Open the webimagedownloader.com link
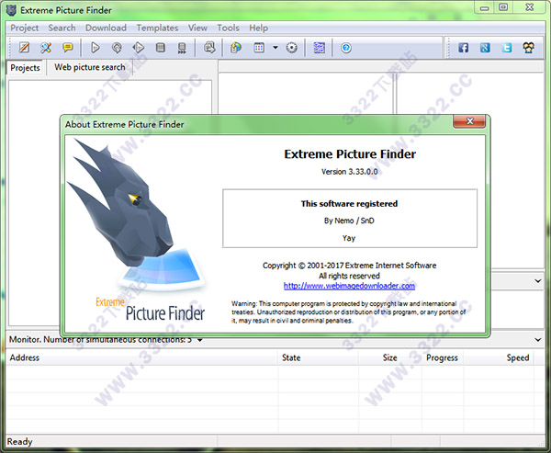This screenshot has width=551, height=453. click(x=349, y=286)
